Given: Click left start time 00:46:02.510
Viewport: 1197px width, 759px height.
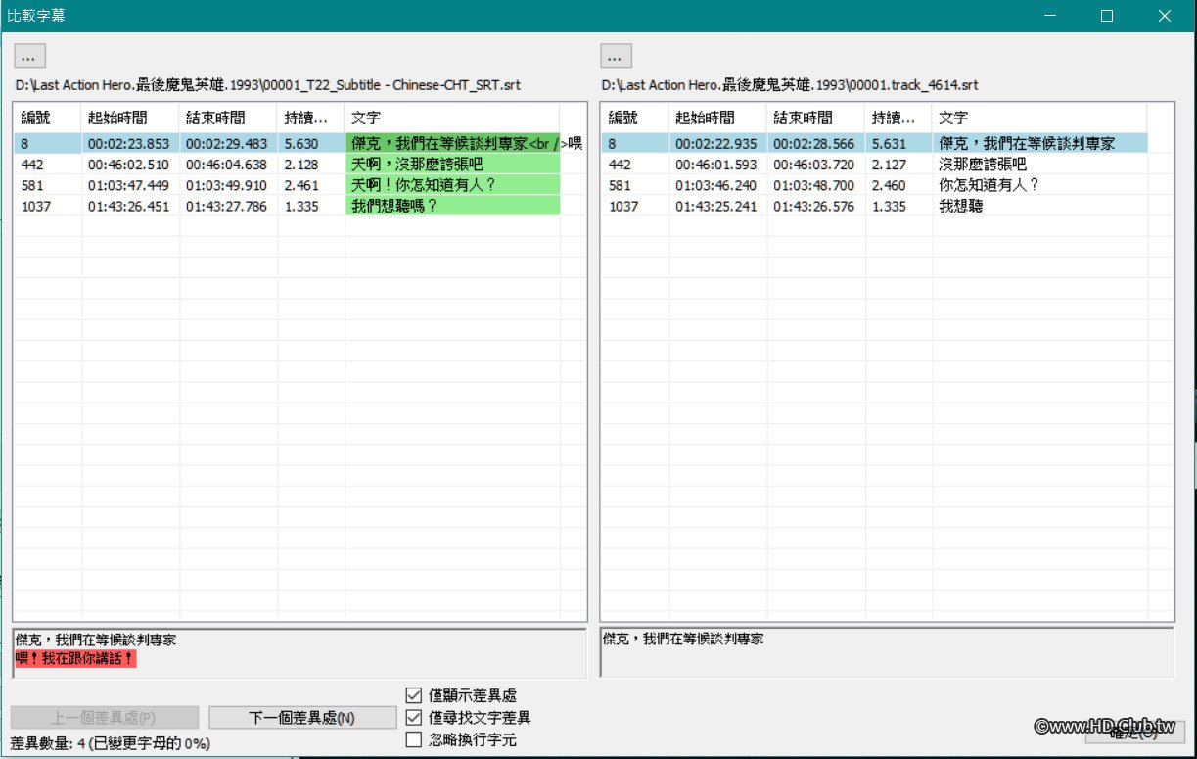Looking at the screenshot, I should click(128, 165).
